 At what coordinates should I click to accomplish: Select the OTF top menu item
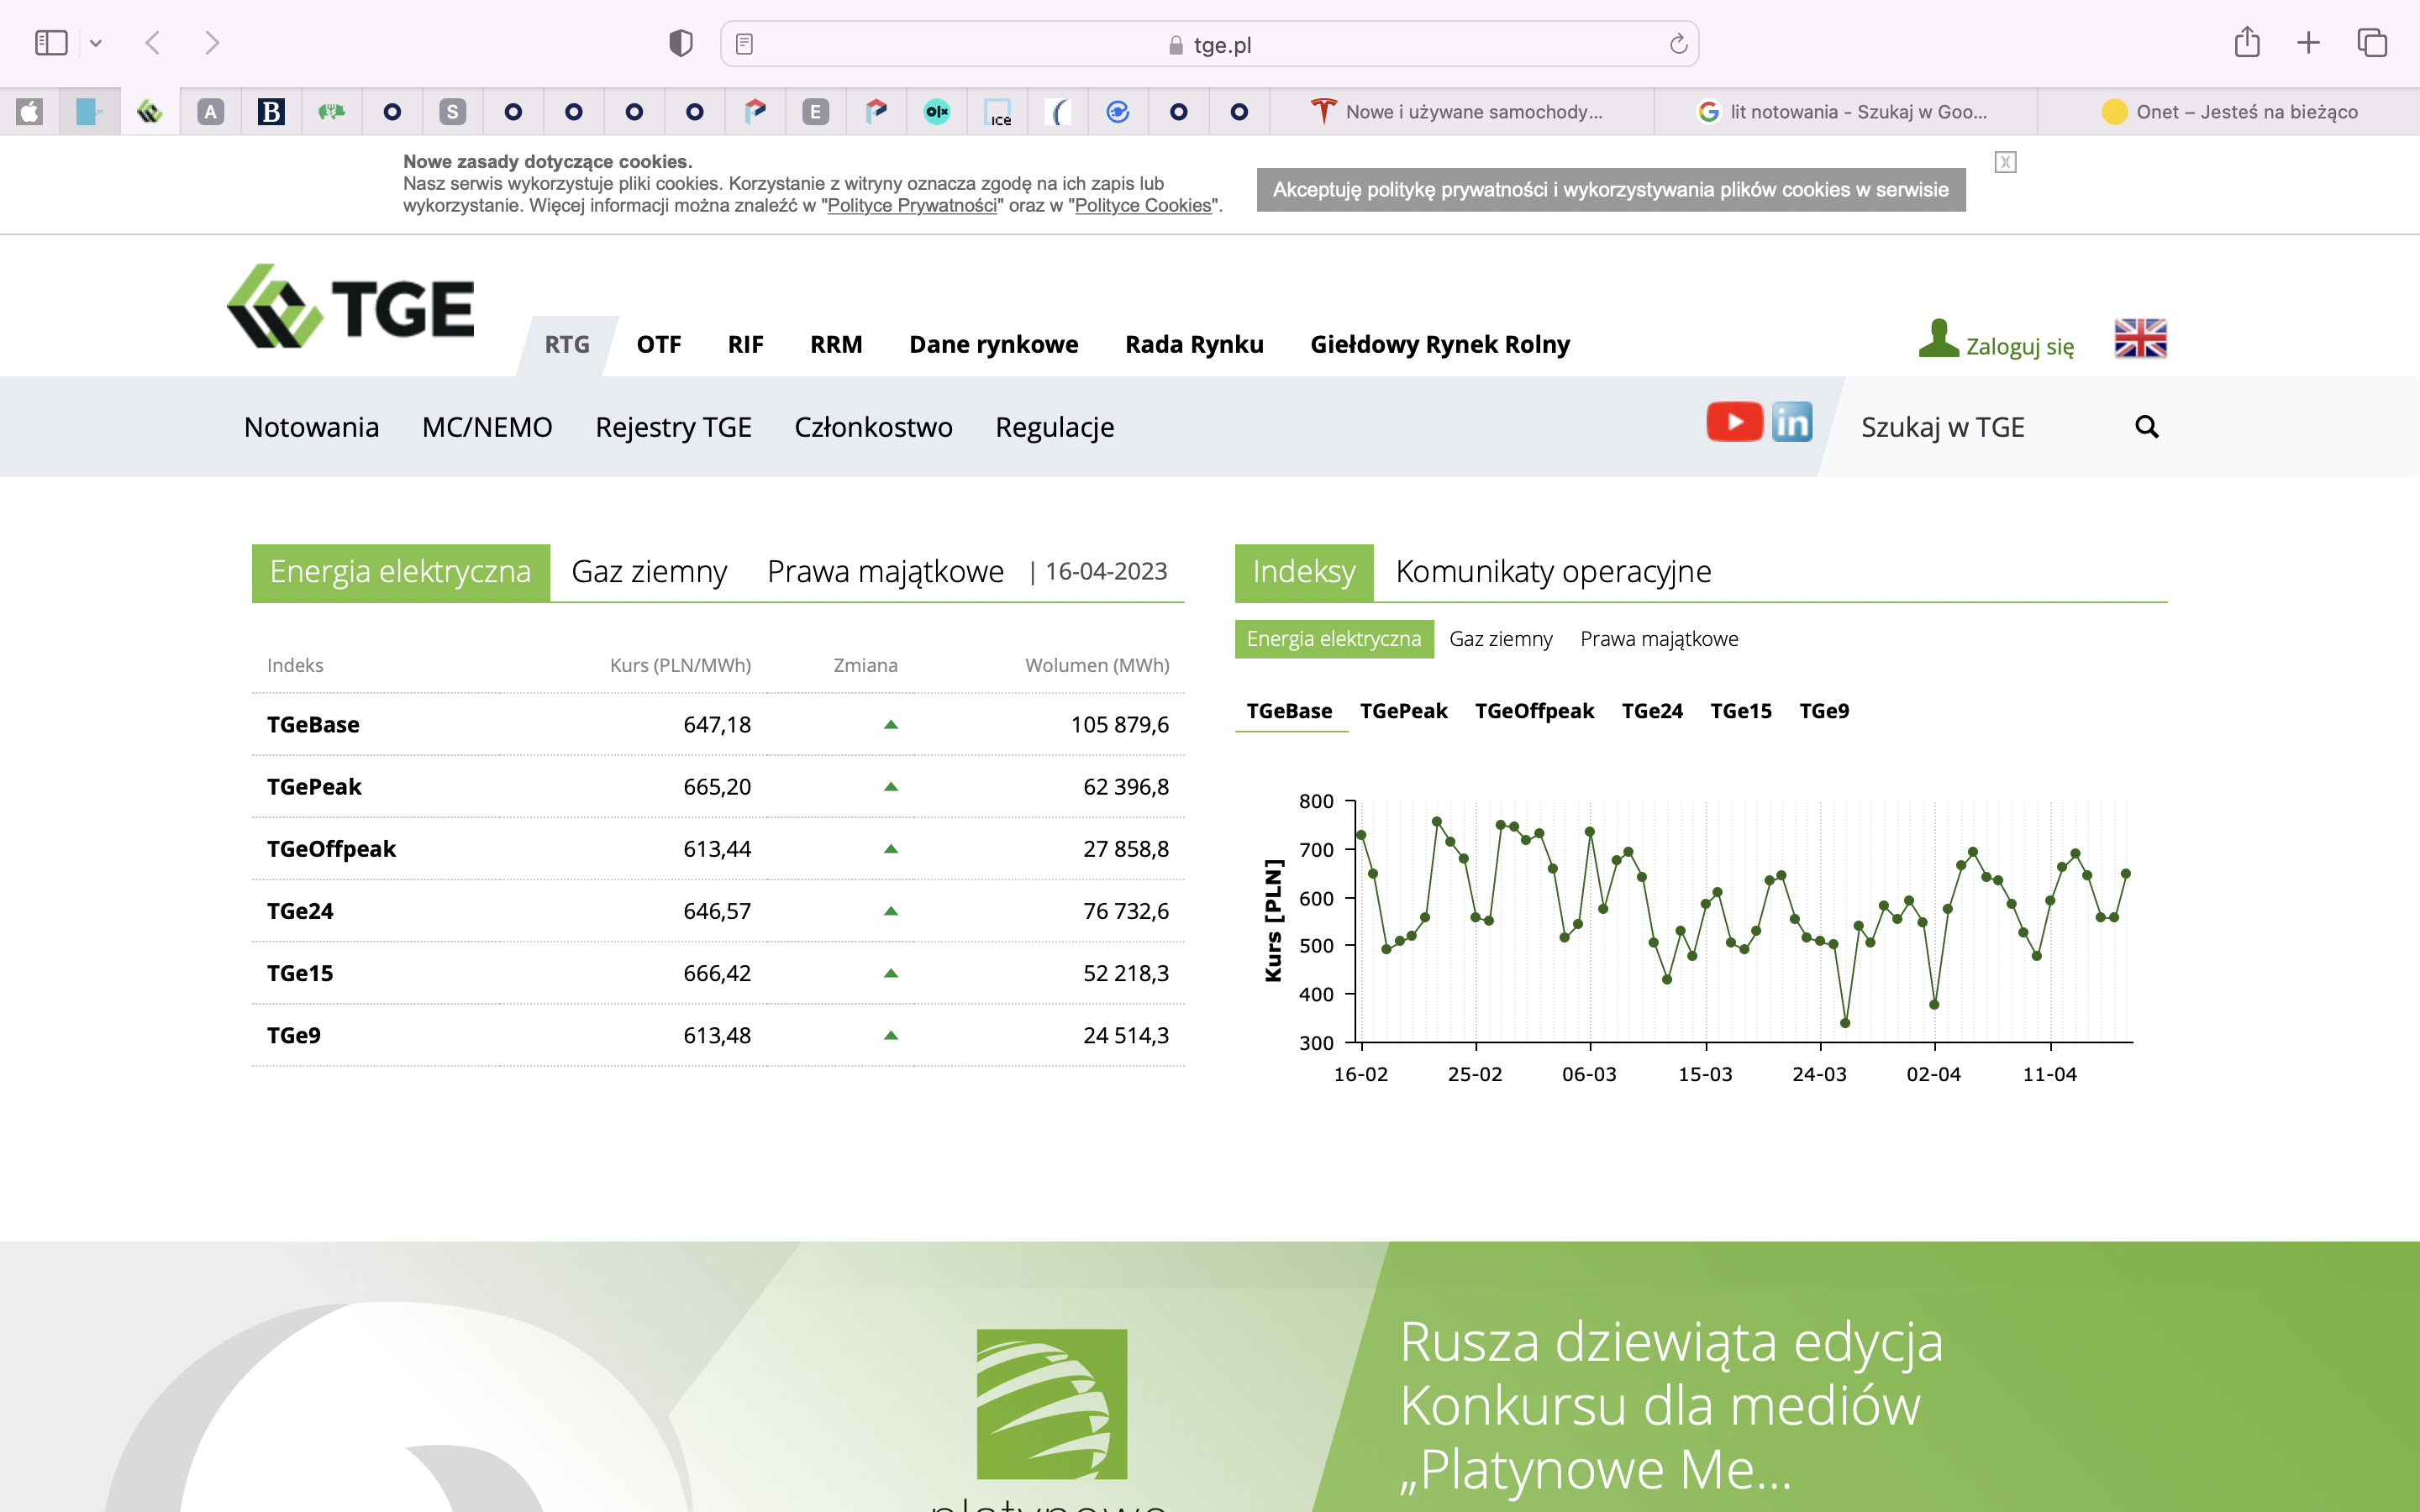coord(659,345)
